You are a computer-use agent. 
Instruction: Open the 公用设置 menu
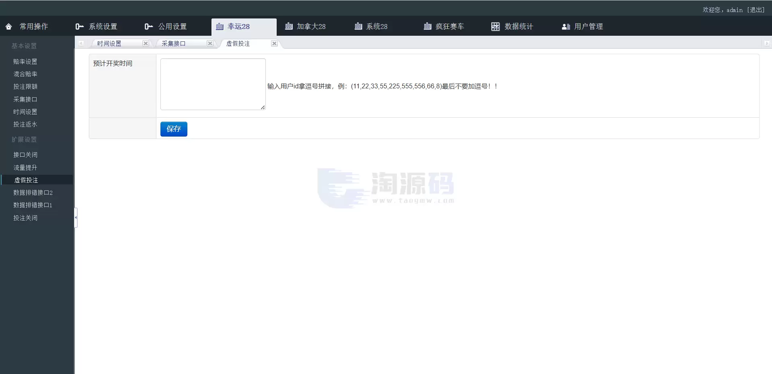coord(172,27)
